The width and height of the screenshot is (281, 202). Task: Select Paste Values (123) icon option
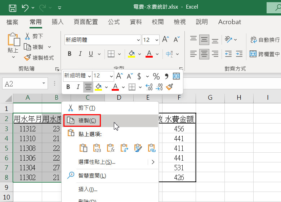pos(97,148)
